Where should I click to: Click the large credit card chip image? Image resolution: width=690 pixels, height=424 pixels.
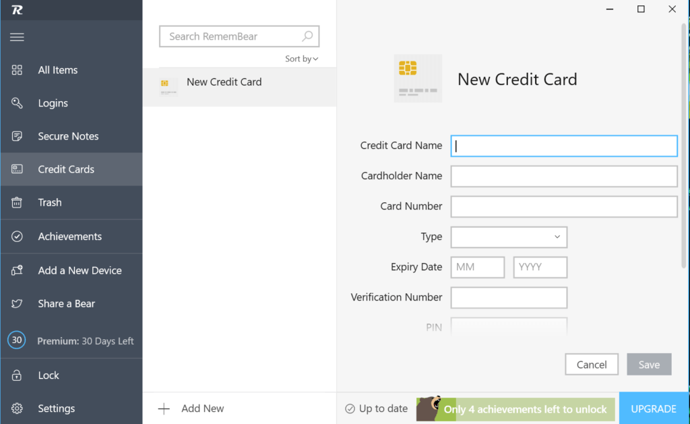coord(418,78)
